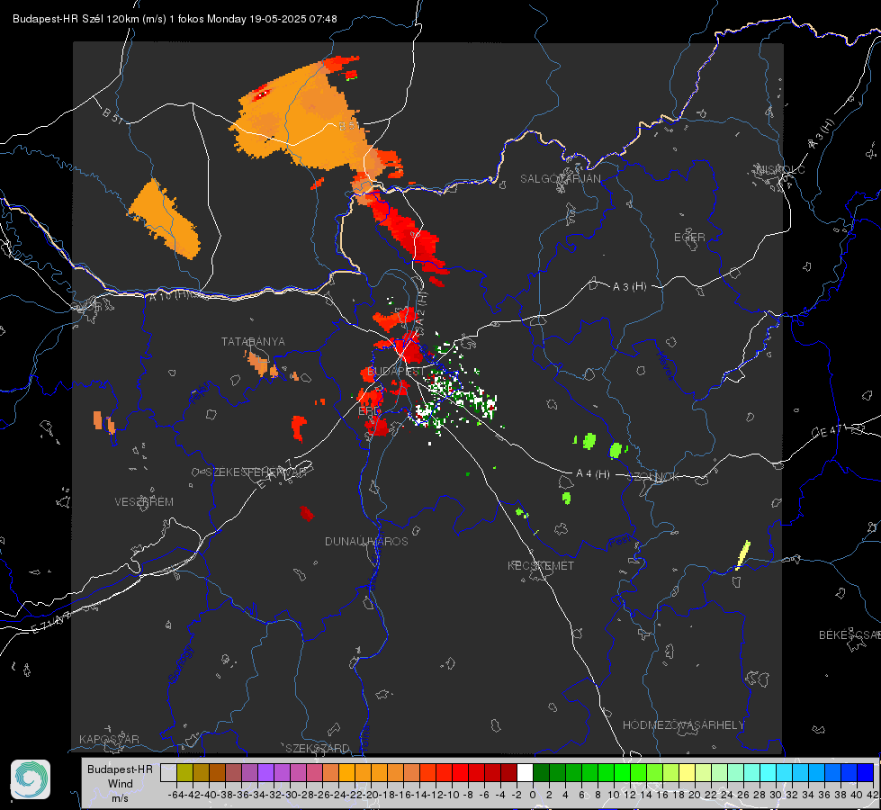Click the yellow radar echo streak in the southeast
Screen dimensions: 881x810
tap(742, 555)
